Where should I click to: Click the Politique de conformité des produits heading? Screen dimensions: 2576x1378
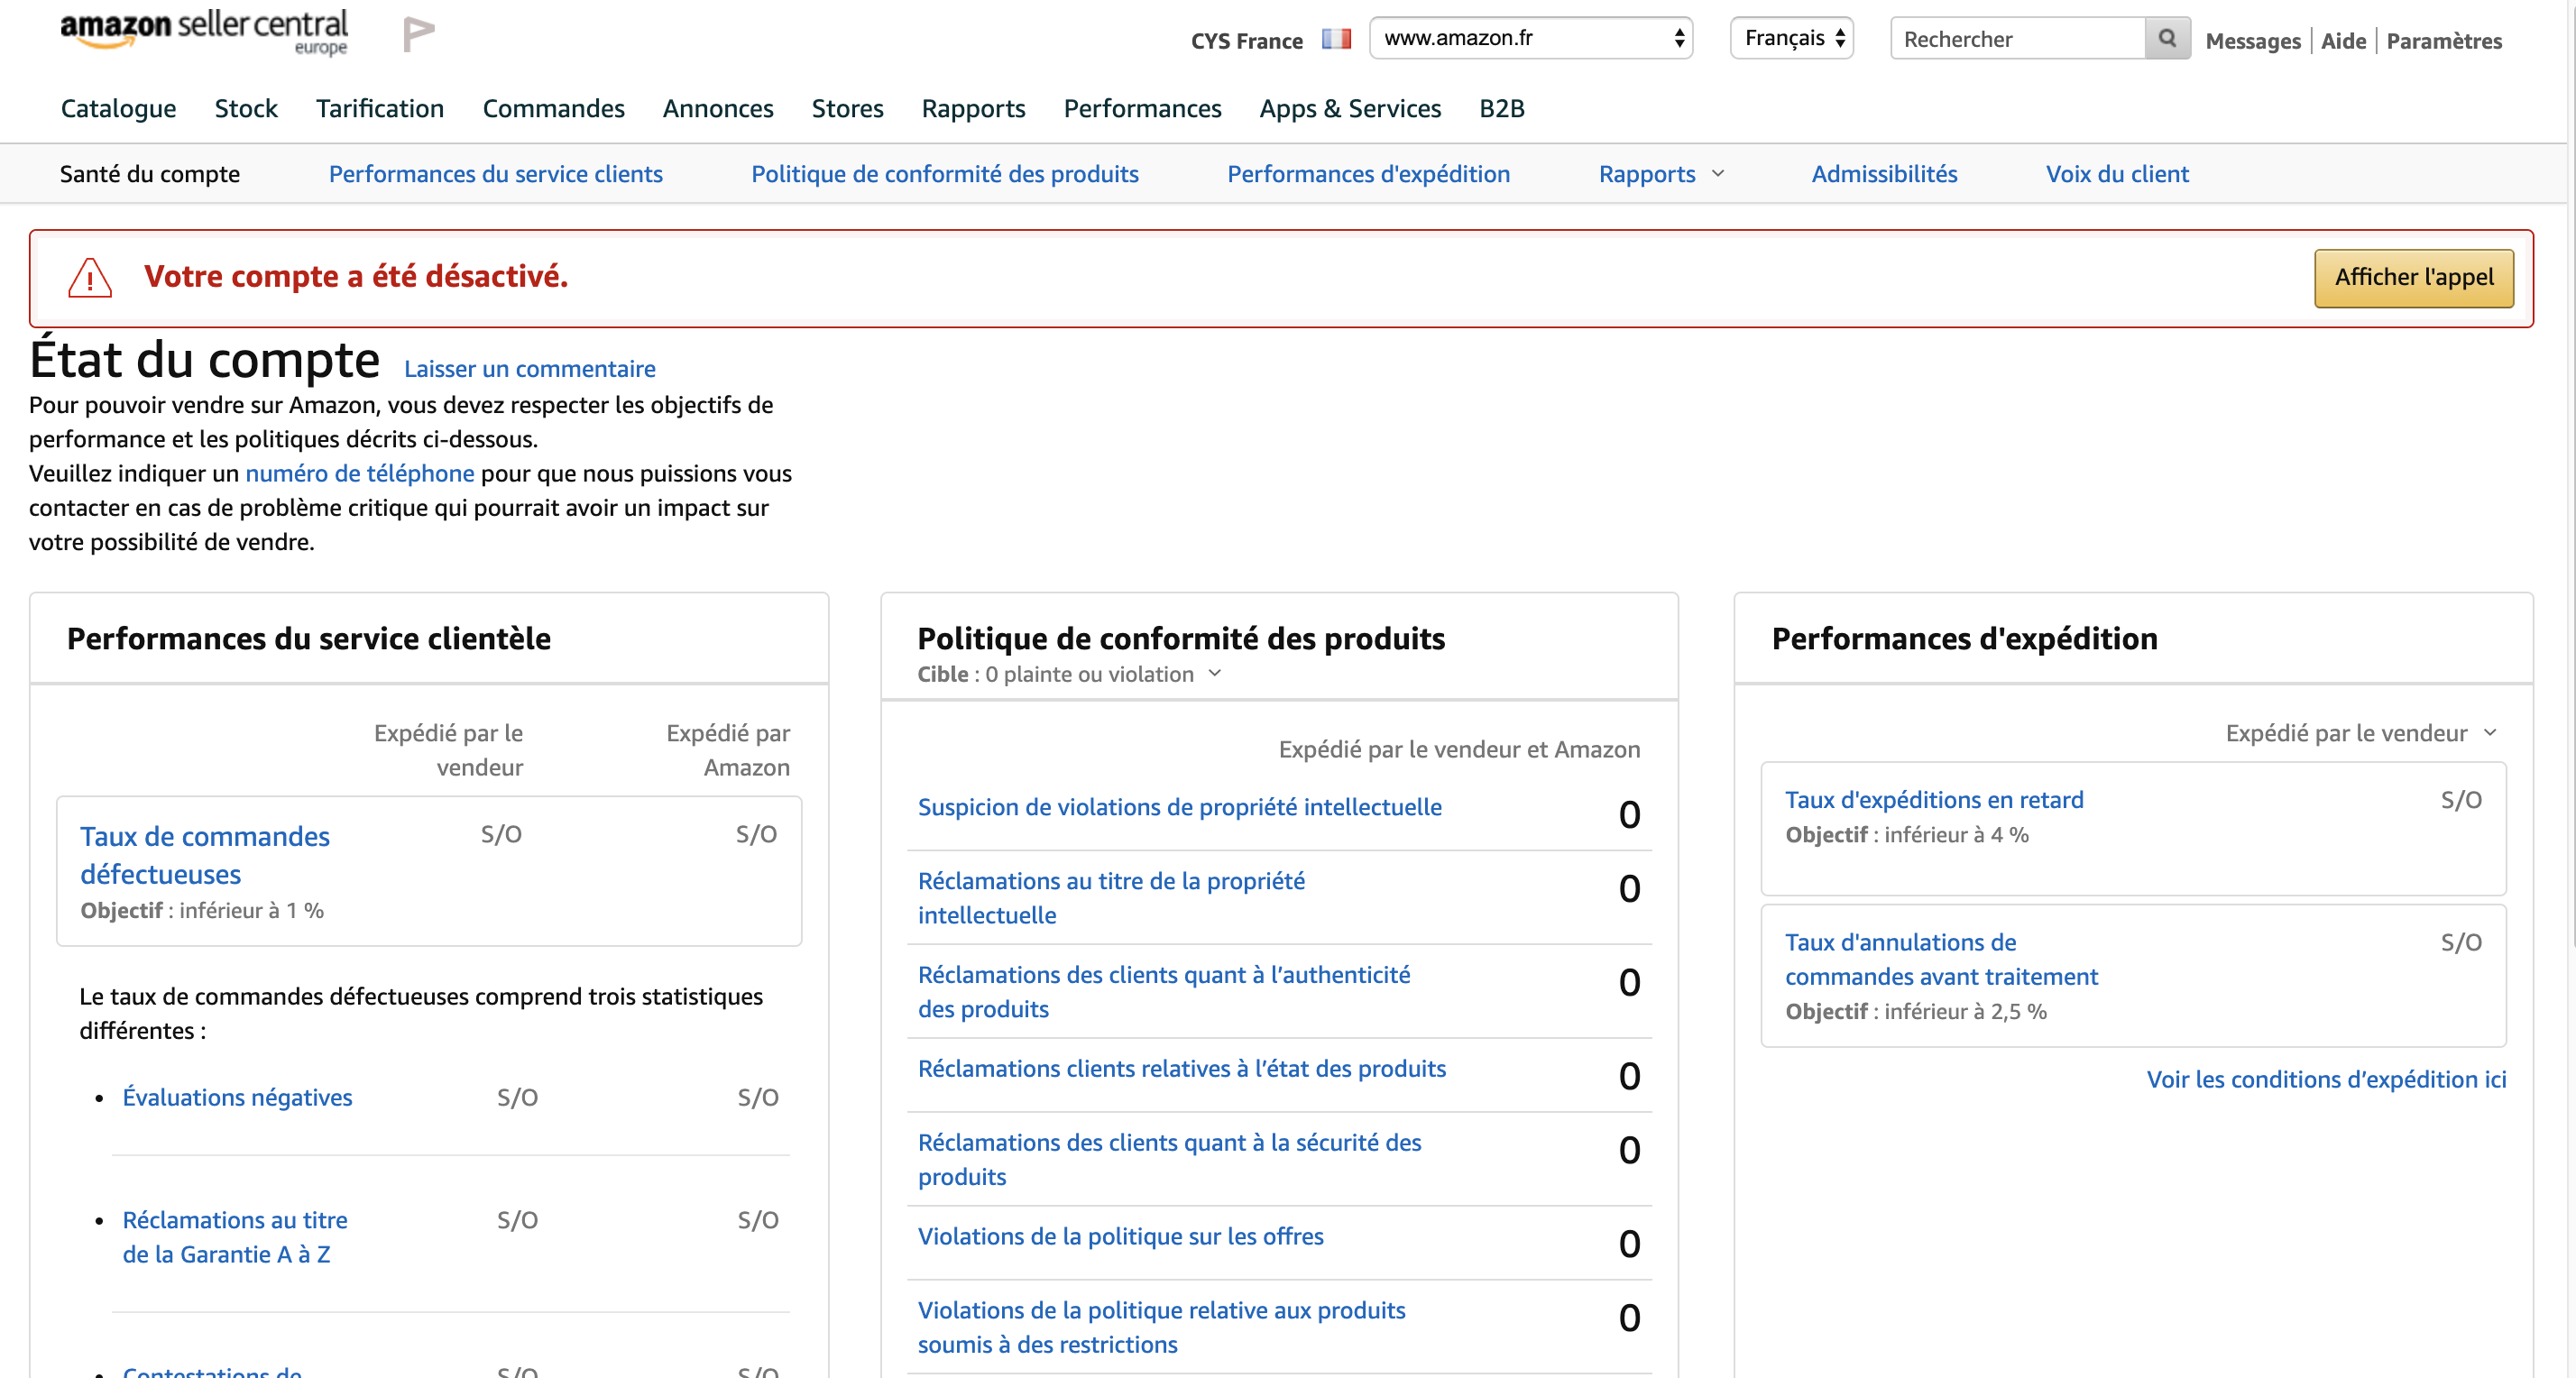(1181, 638)
